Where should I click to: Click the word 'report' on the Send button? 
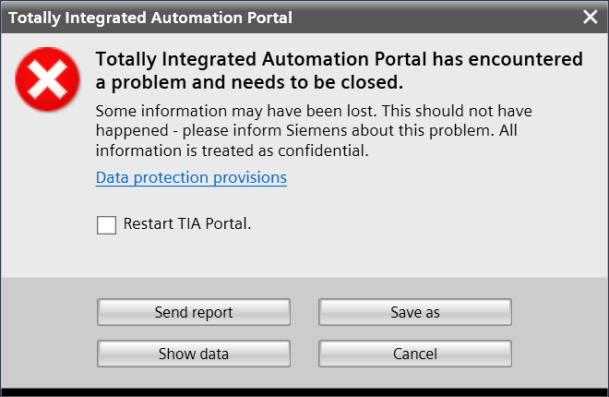(x=212, y=312)
